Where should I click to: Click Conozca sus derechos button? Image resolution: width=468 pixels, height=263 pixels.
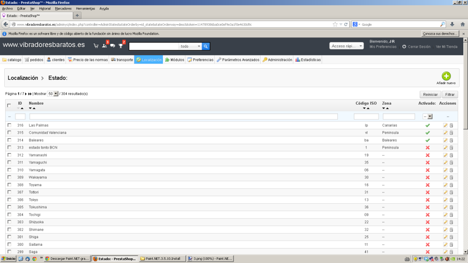[439, 34]
